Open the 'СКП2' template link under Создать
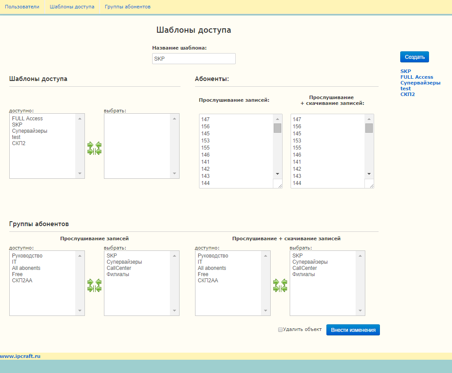The image size is (452, 373). tap(408, 94)
